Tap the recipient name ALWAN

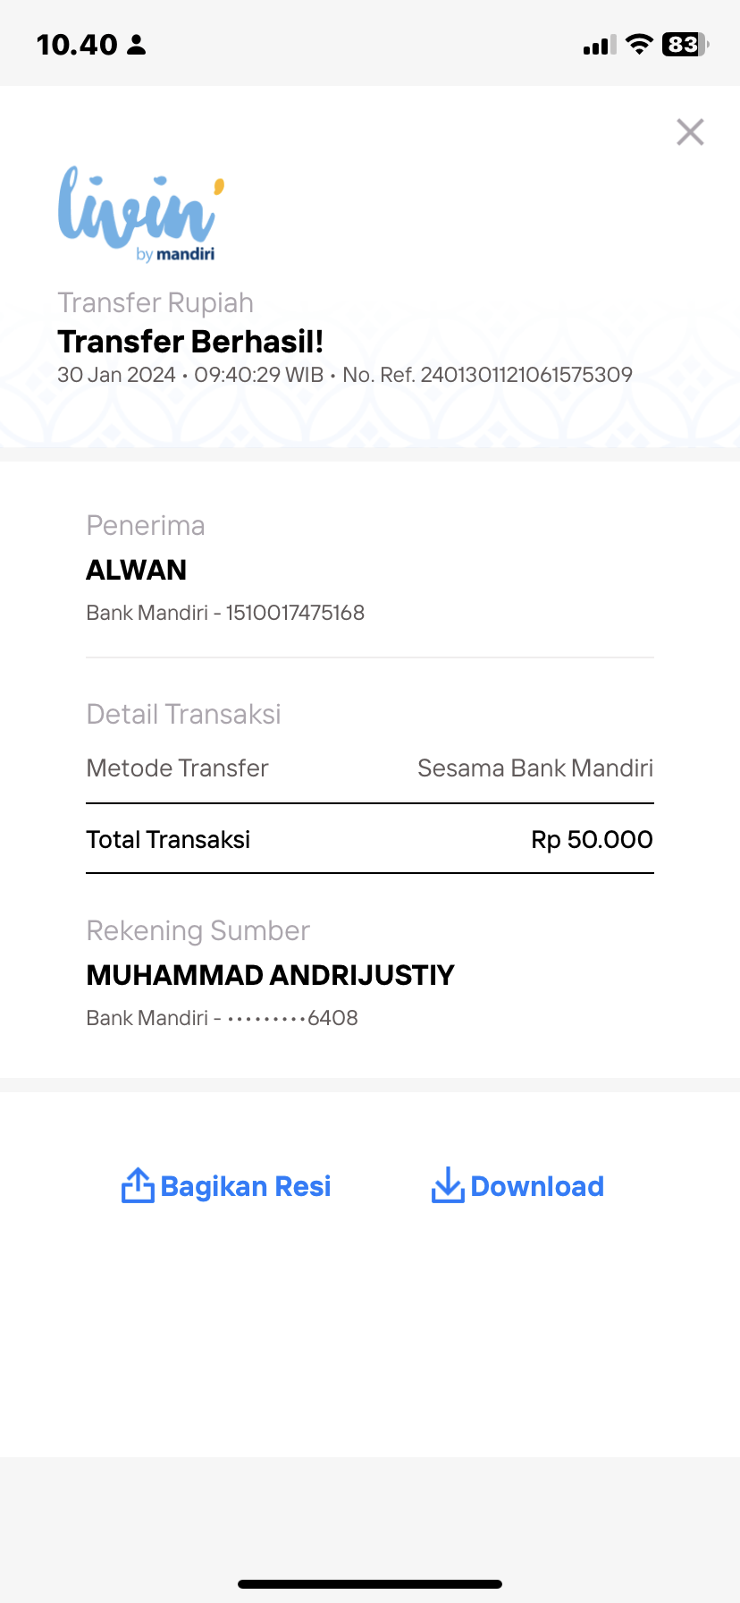[137, 570]
